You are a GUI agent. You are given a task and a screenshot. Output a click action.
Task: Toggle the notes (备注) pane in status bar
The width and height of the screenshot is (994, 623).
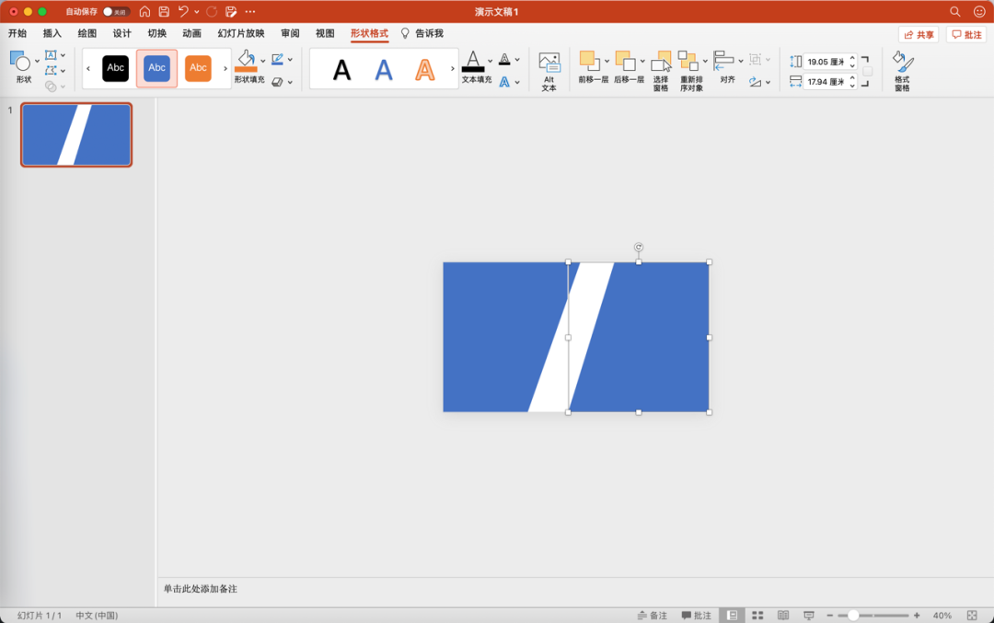[x=652, y=615]
